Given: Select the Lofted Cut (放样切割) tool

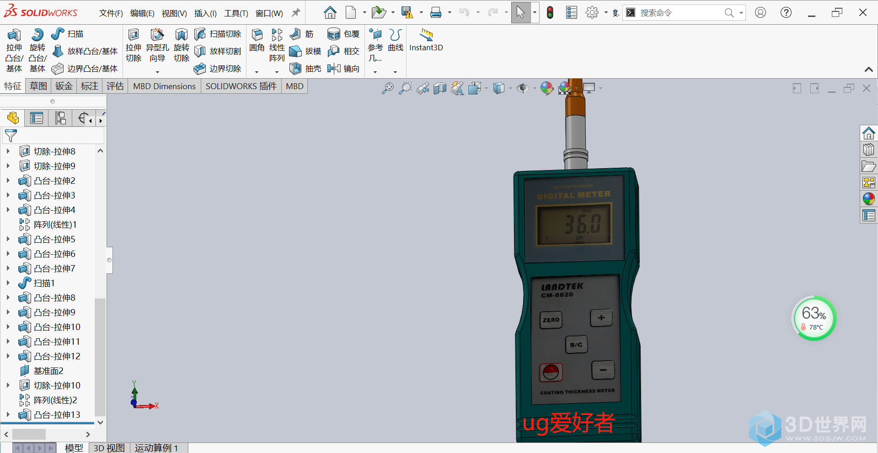Looking at the screenshot, I should (218, 51).
